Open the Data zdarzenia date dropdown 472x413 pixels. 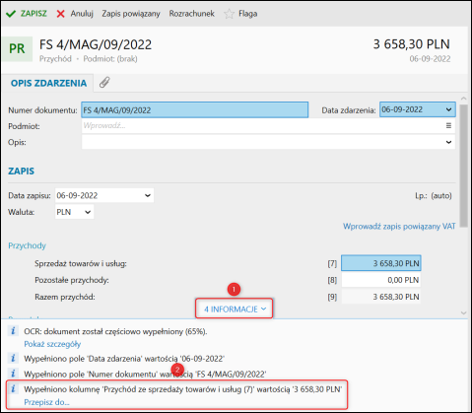coord(448,109)
